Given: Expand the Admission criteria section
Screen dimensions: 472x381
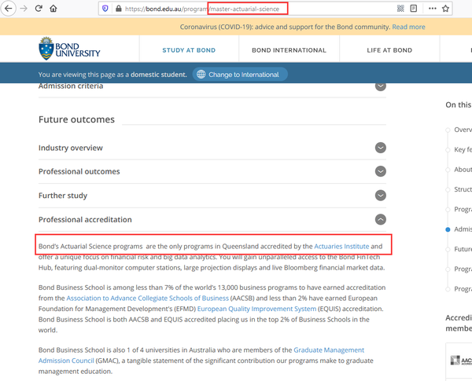Looking at the screenshot, I should click(x=381, y=86).
